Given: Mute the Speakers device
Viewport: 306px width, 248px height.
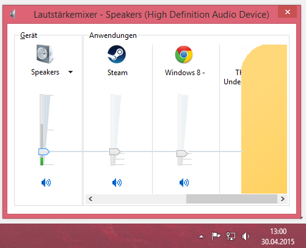Looking at the screenshot, I should click(x=46, y=183).
